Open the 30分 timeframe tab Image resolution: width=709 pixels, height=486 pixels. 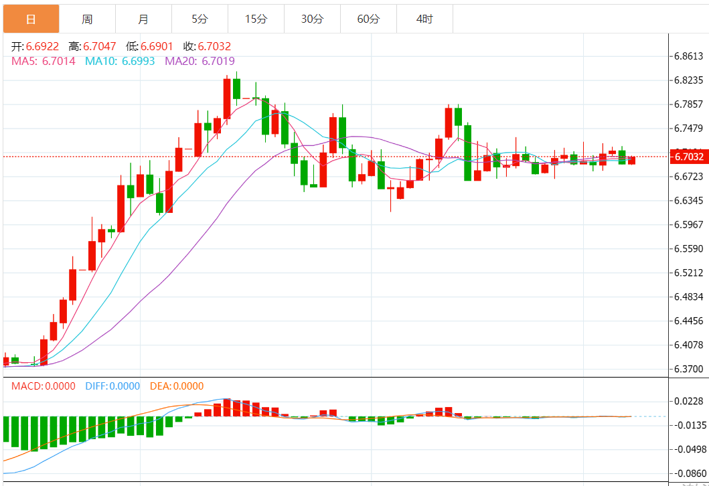click(x=313, y=19)
